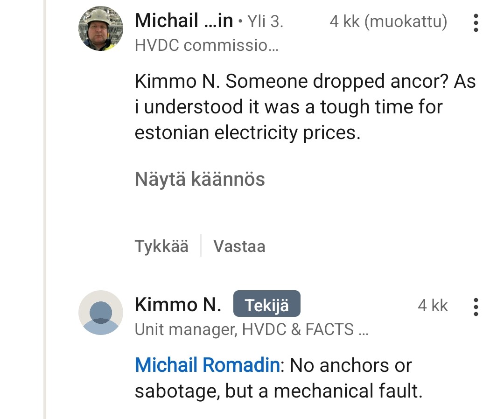Screen dimensions: 504x419
Task: Click the 'estonian electricity prices' comment line
Action: (247, 133)
